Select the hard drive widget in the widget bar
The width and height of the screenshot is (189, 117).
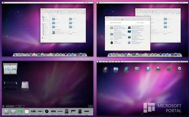tap(6, 111)
